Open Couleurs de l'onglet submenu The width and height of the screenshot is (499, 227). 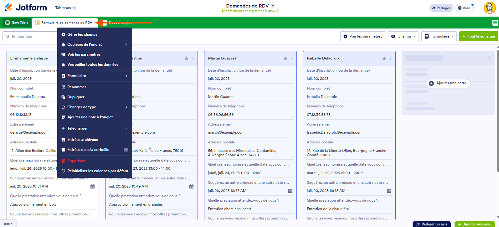(95, 44)
